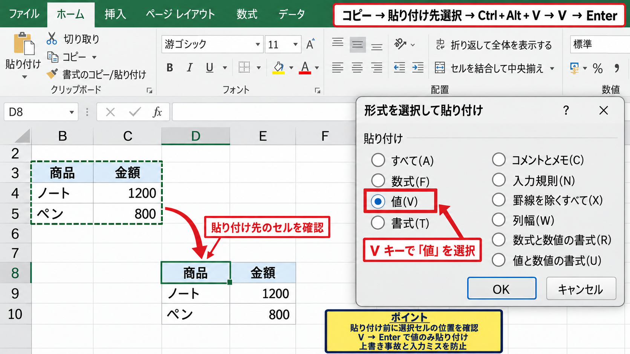Viewport: 630px width, 354px height.
Task: Expand the Paste options arrow under 貼り付け
Action: [24, 77]
